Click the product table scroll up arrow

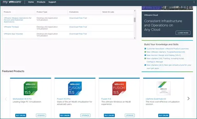135,11
